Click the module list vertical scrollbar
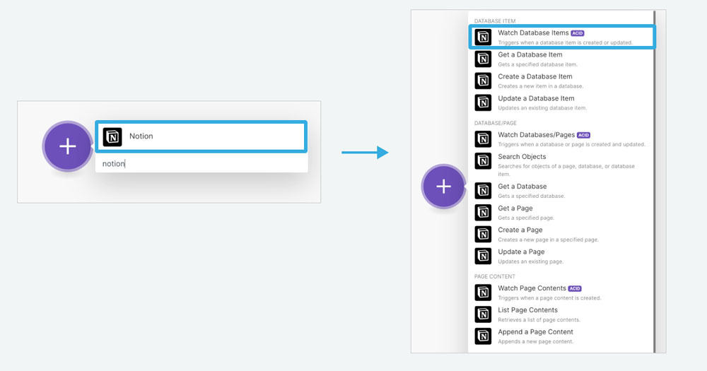707x371 pixels. click(654, 181)
